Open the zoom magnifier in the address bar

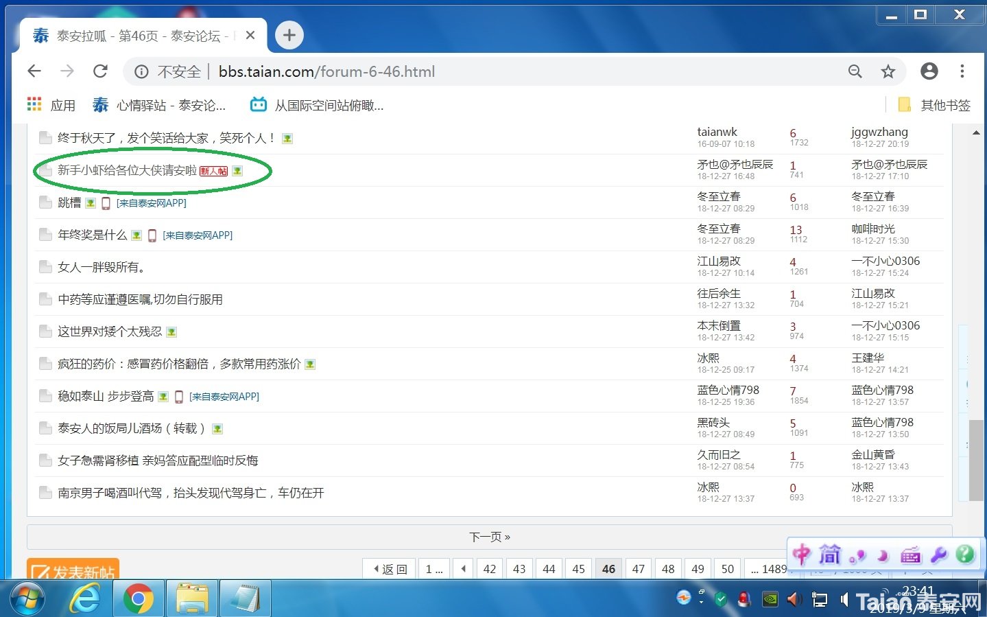coord(855,71)
